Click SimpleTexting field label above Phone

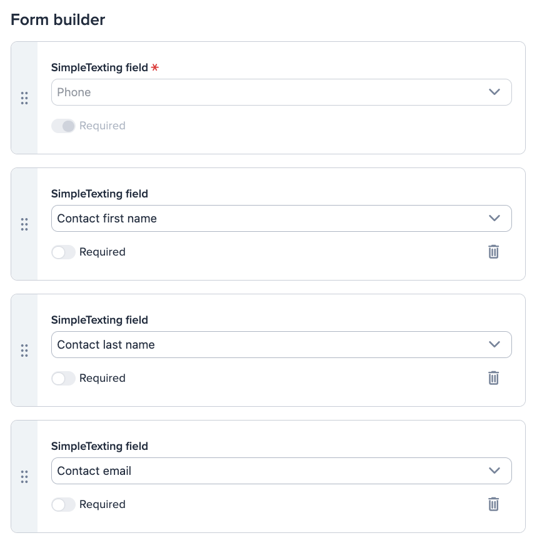tap(99, 67)
